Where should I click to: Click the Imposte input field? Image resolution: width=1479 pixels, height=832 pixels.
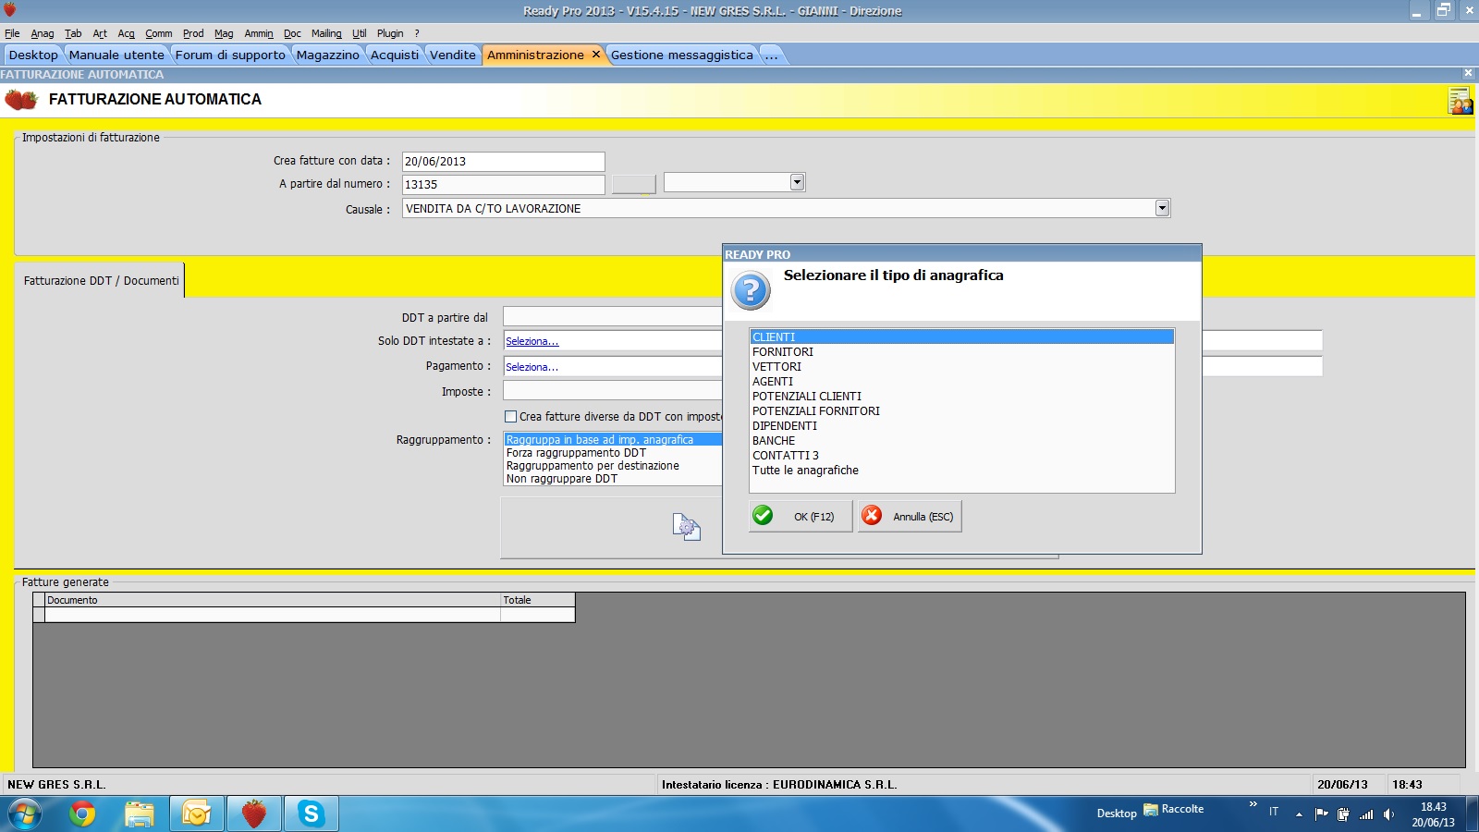click(x=612, y=391)
